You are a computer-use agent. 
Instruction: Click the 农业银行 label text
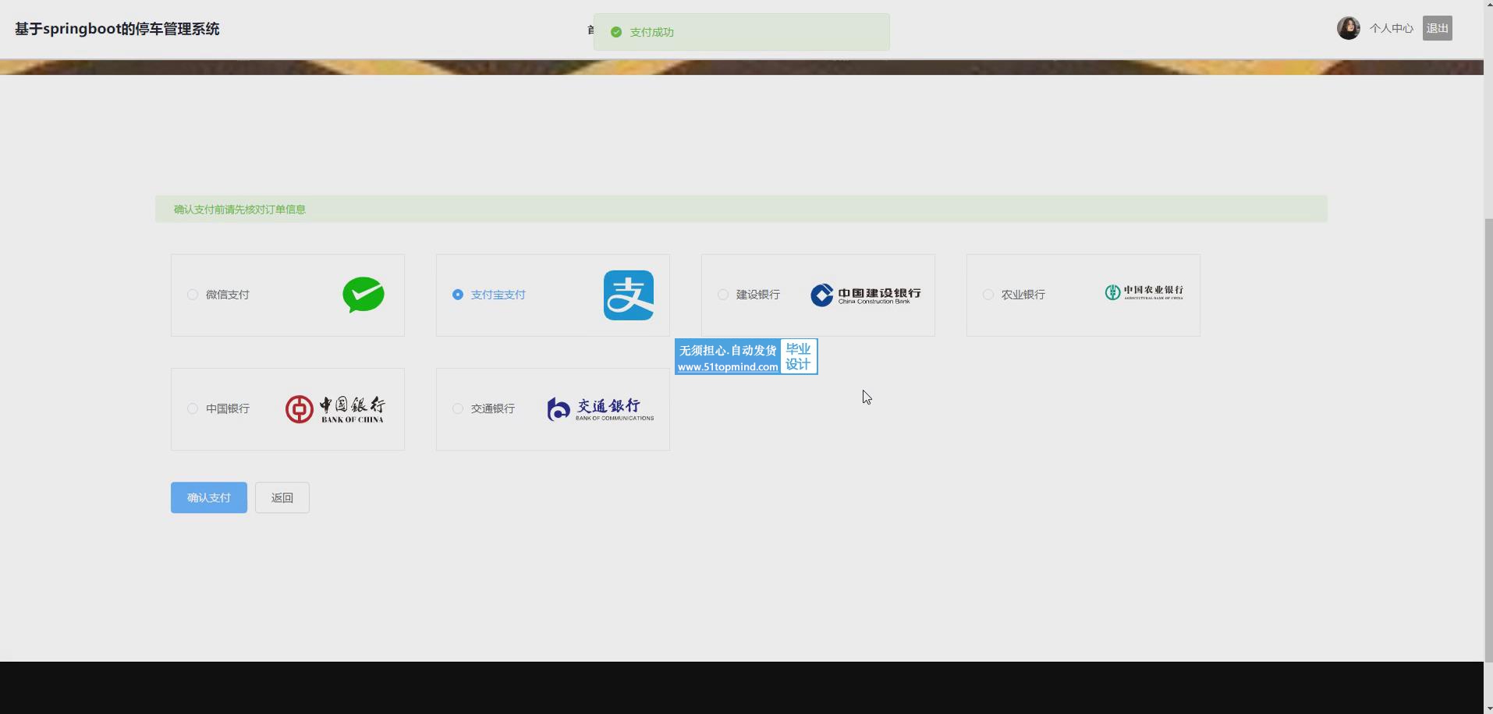click(1023, 295)
